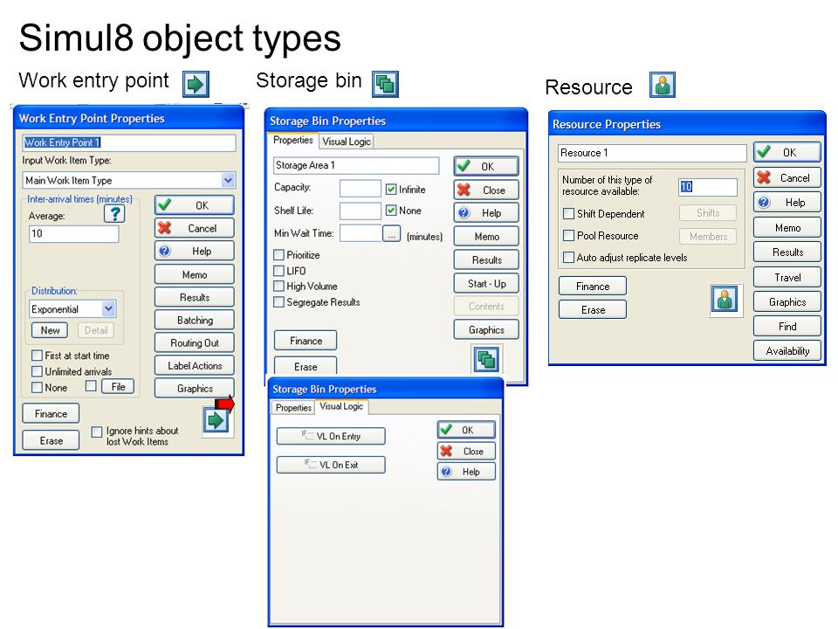Image resolution: width=838 pixels, height=629 pixels.
Task: Open VL On Entry
Action: (x=331, y=437)
